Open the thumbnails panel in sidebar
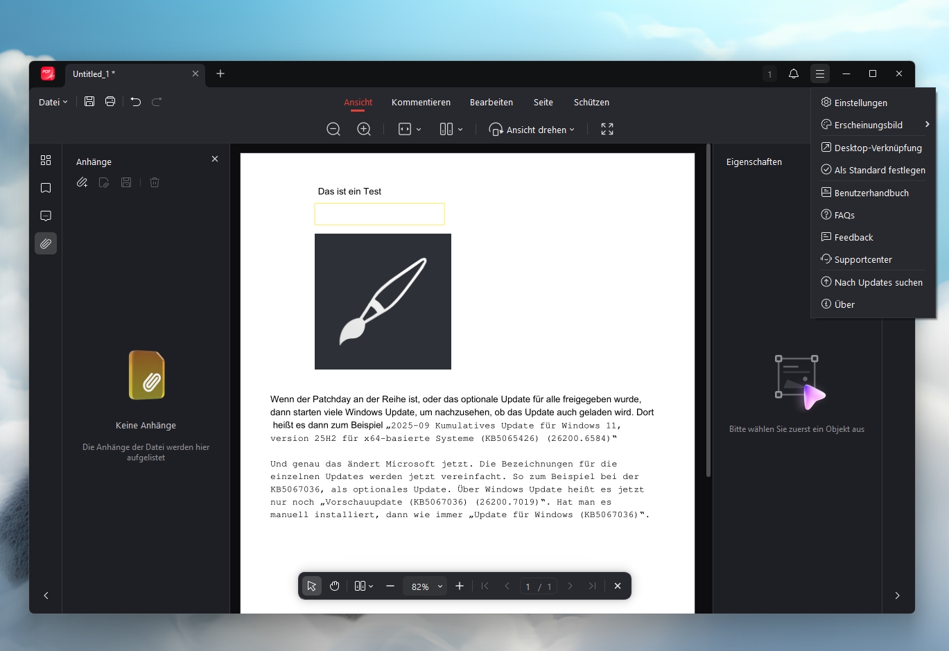This screenshot has height=651, width=949. pos(46,160)
